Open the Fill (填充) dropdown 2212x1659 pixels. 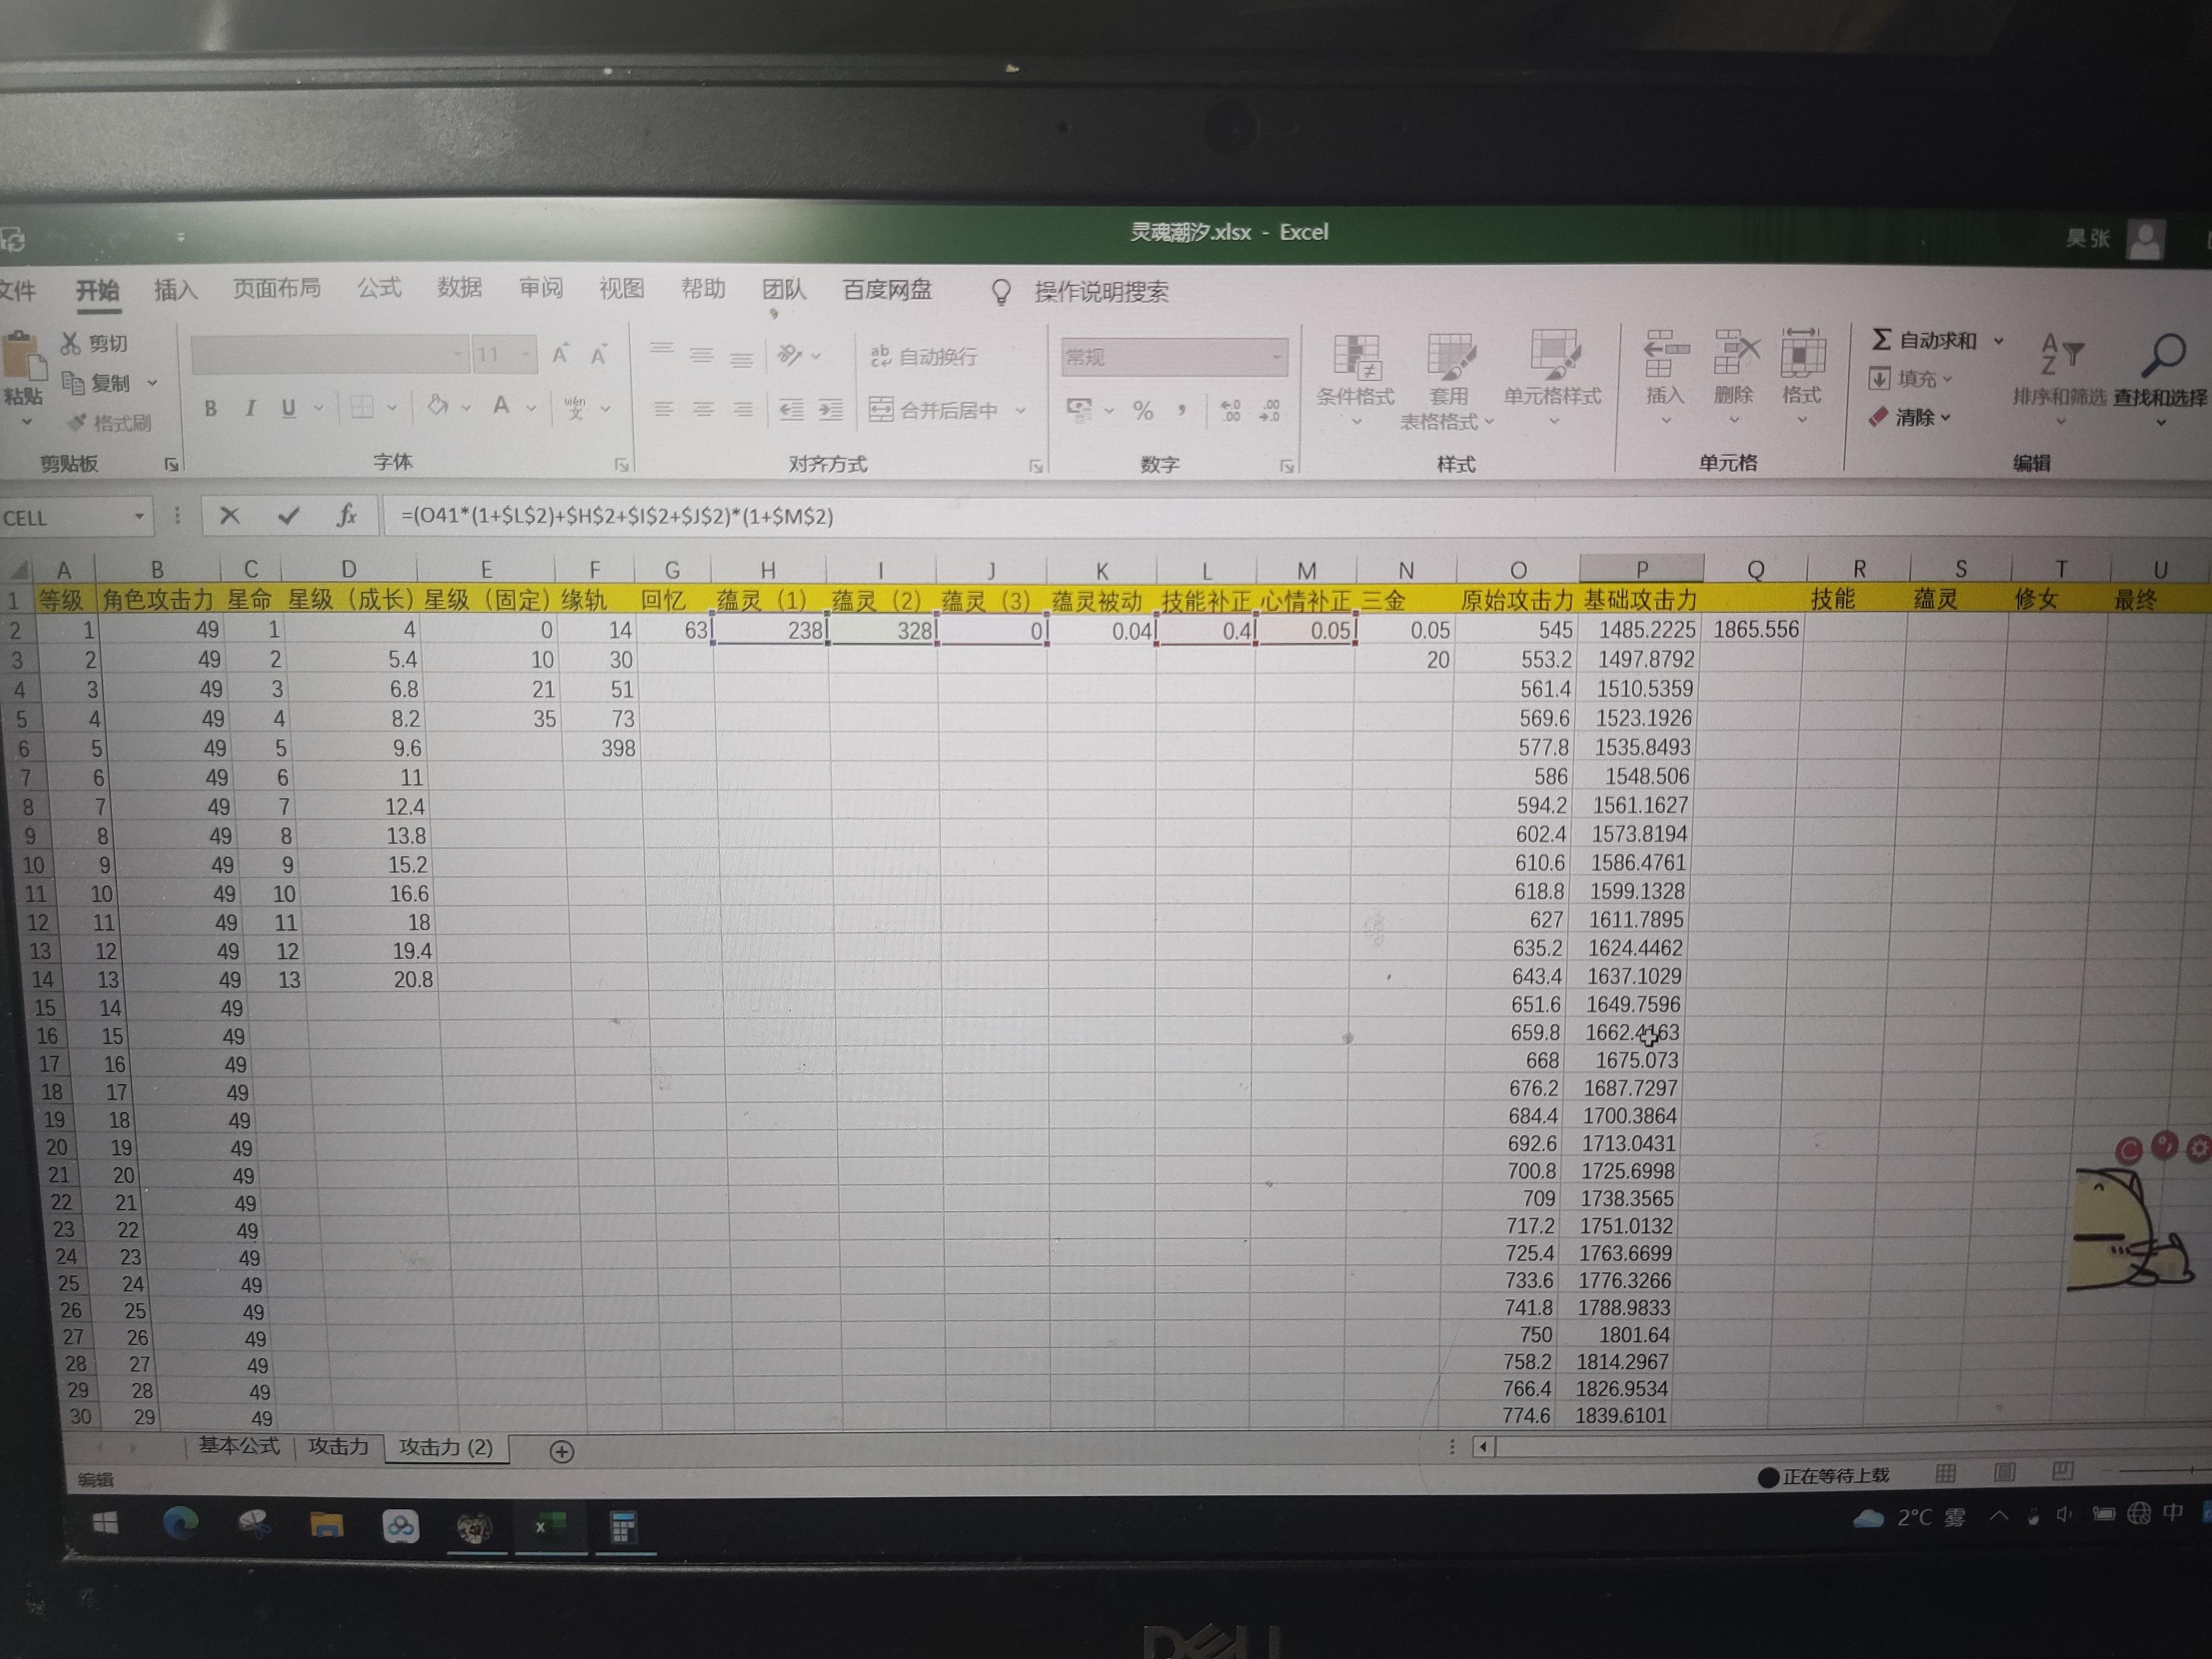(x=1910, y=379)
